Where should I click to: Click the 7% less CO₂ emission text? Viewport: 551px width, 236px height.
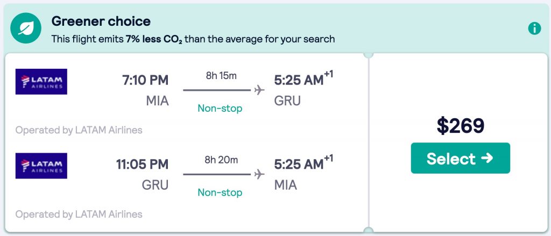point(153,39)
